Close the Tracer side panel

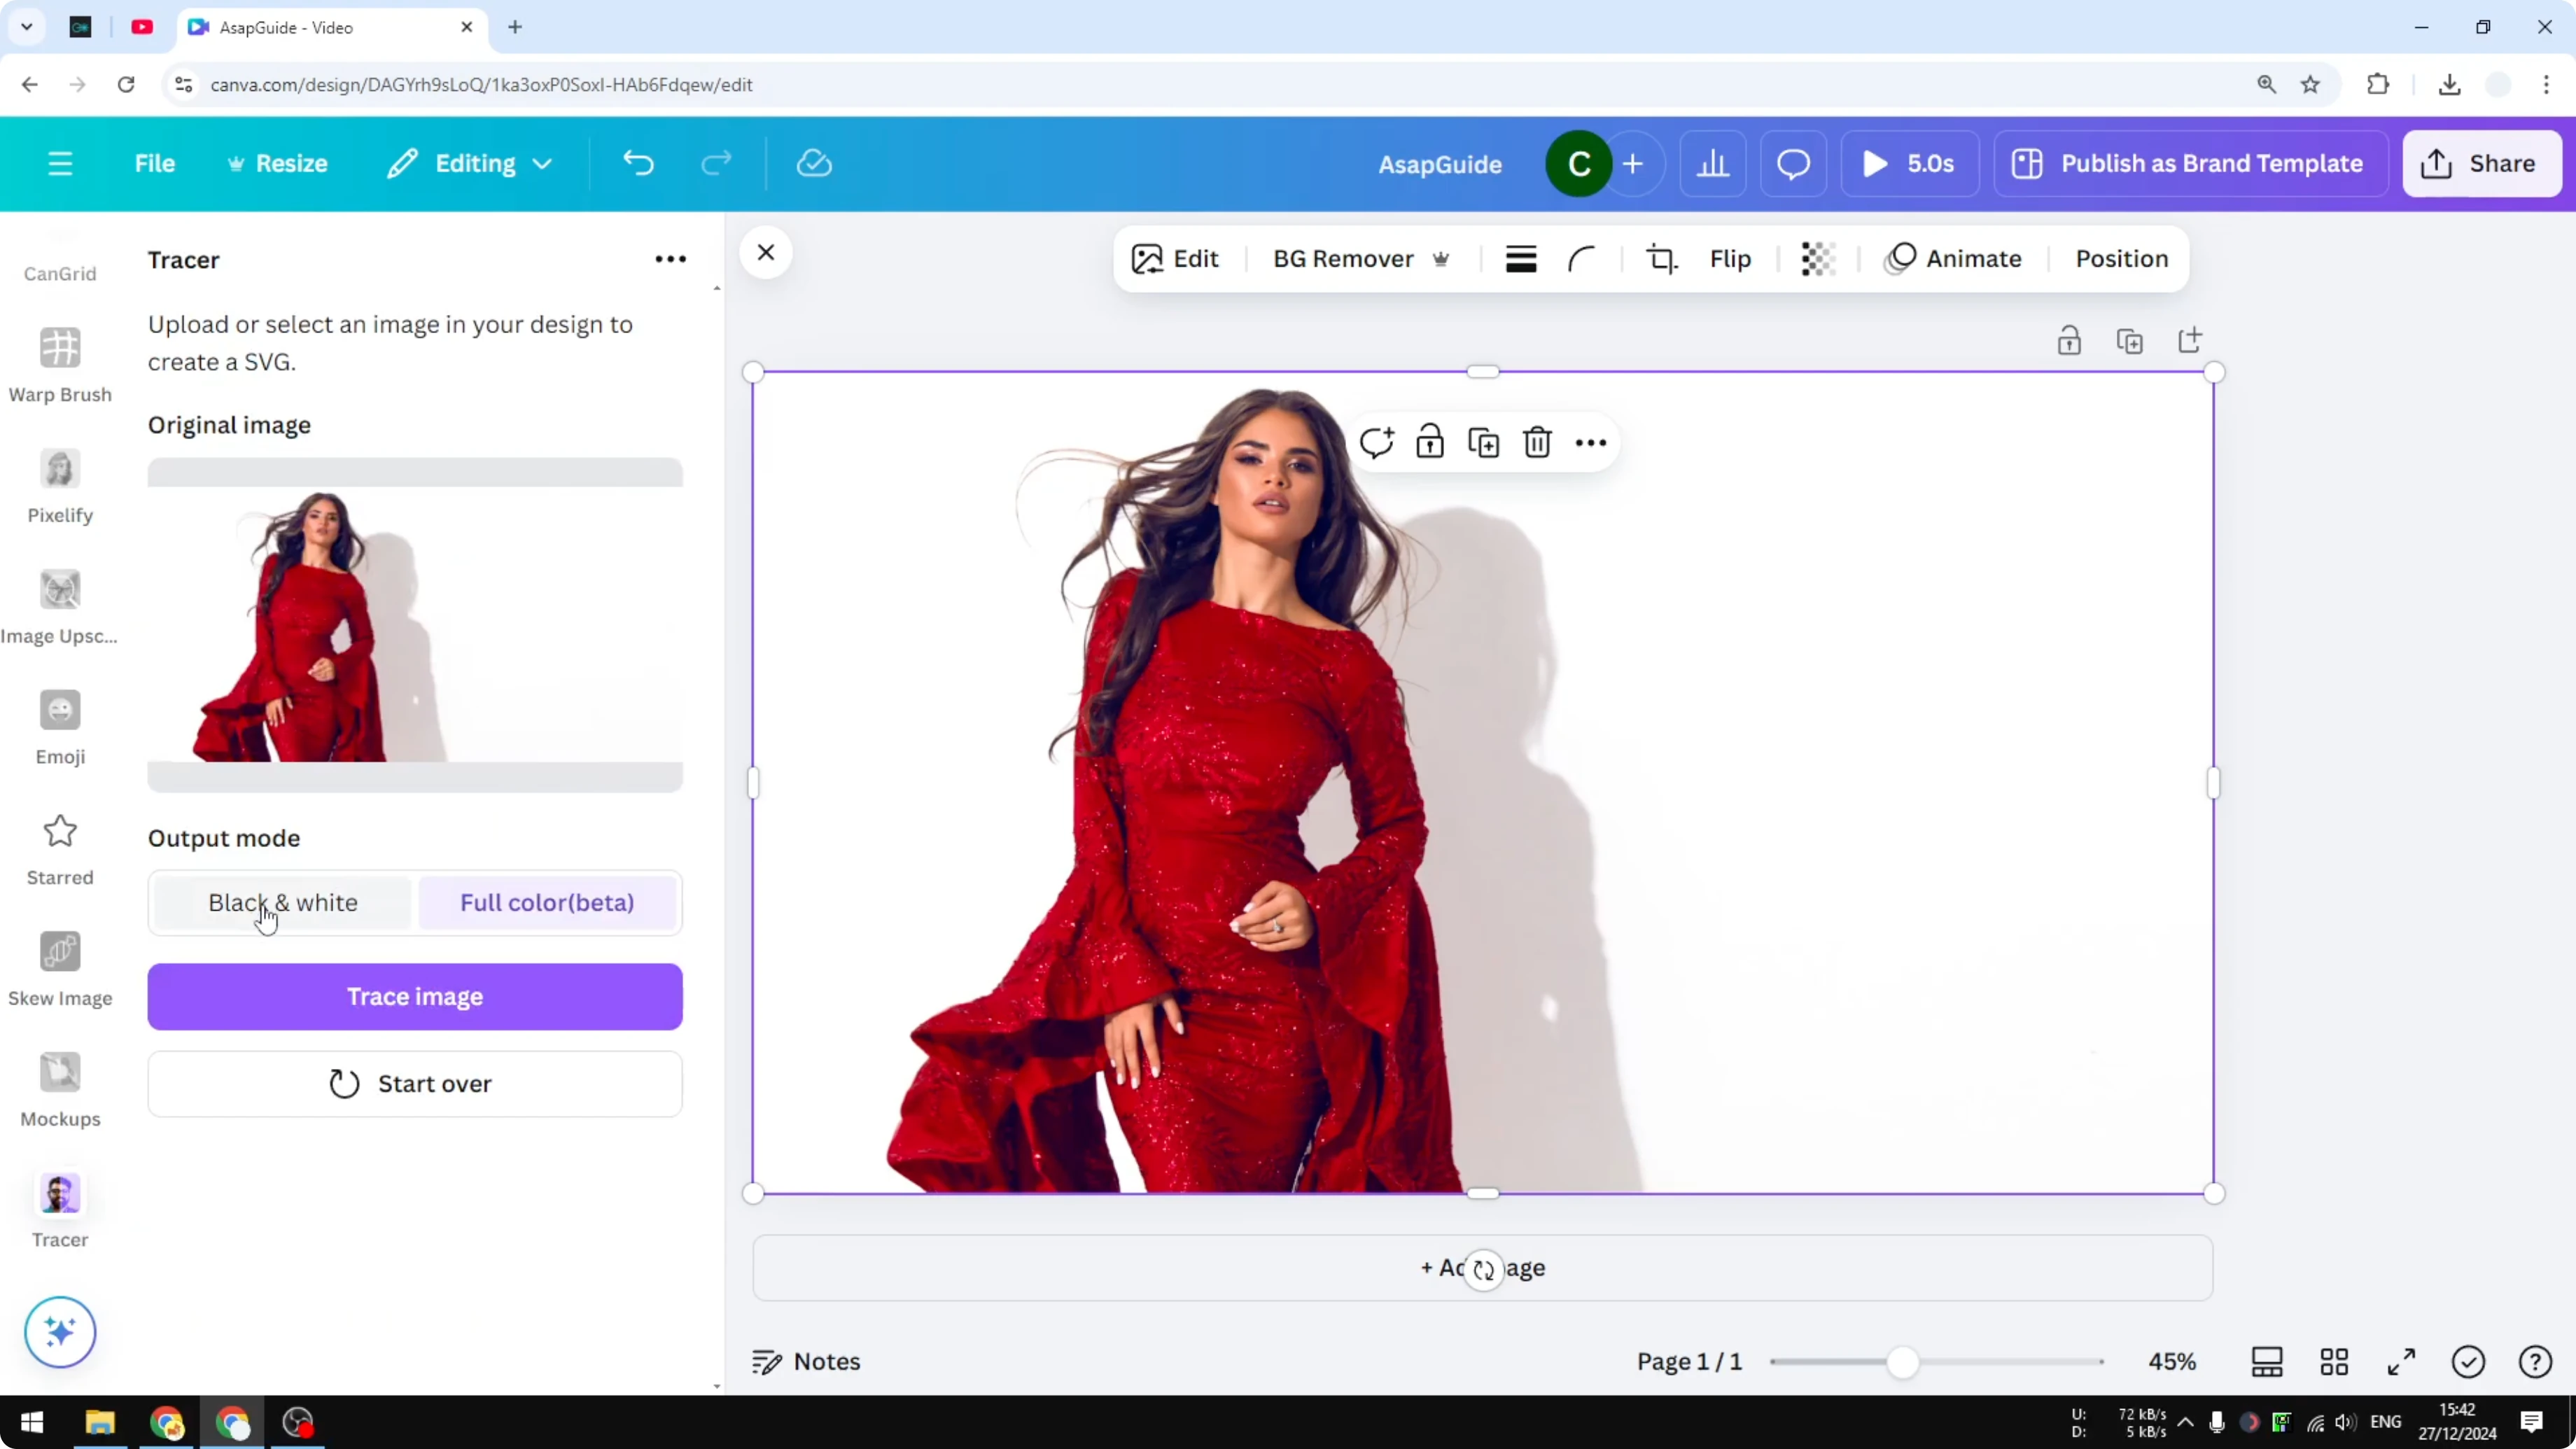point(765,252)
